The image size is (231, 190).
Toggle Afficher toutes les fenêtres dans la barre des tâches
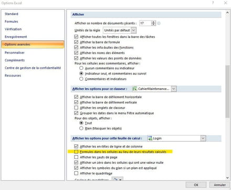(x=76, y=37)
